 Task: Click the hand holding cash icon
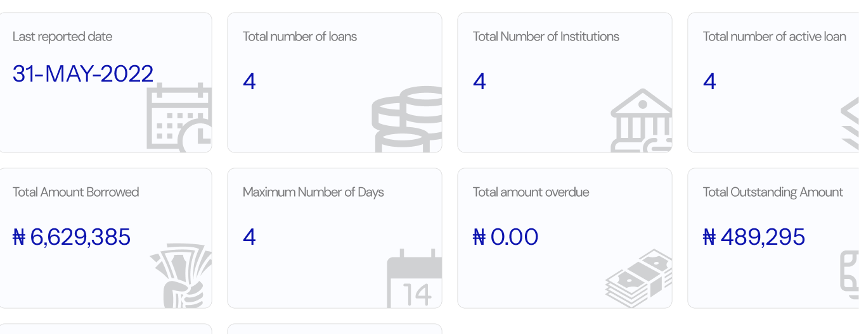181,276
